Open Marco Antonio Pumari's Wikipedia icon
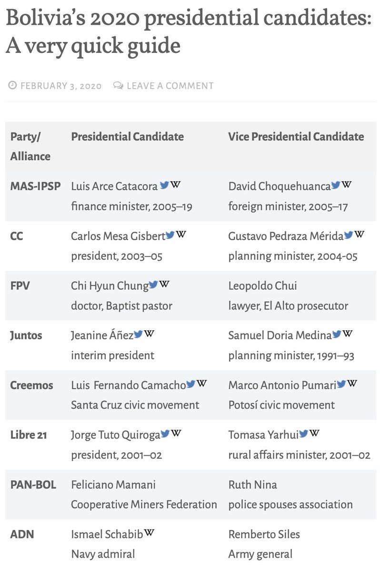Viewport: 380px width, 572px height. tap(352, 383)
